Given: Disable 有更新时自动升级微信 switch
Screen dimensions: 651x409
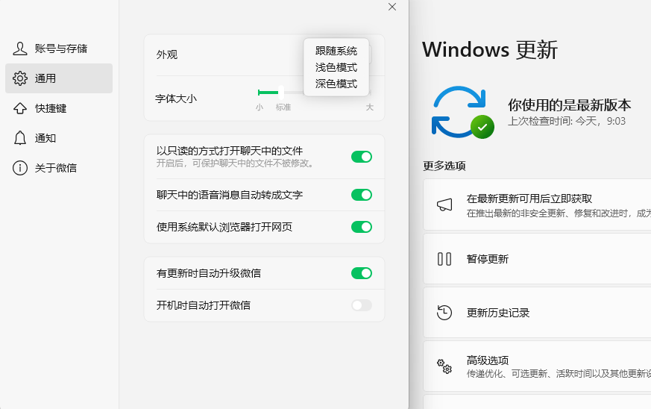Looking at the screenshot, I should click(361, 273).
